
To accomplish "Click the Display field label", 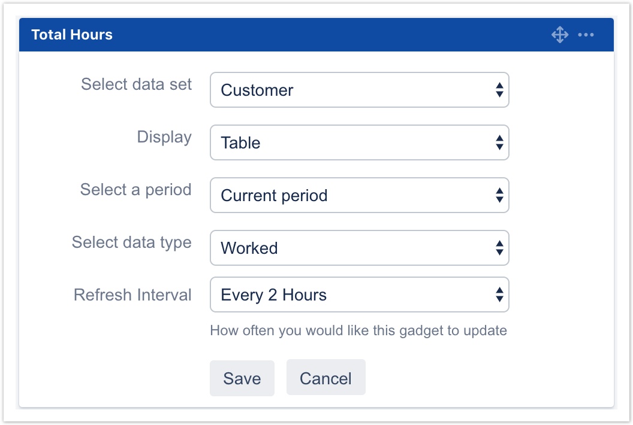I will click(164, 137).
